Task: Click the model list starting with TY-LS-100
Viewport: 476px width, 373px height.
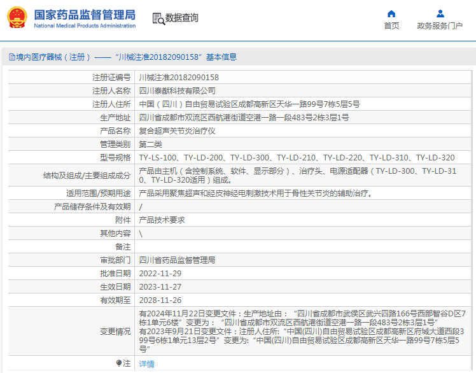Action: pos(297,158)
